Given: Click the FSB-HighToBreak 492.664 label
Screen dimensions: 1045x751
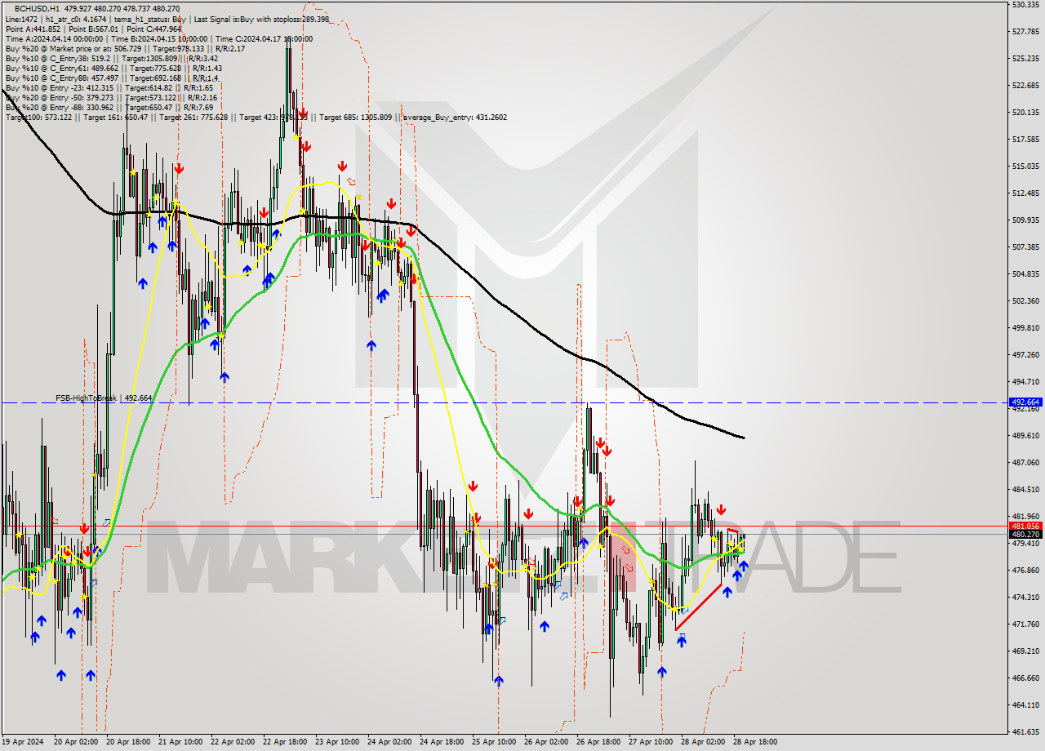Looking at the screenshot, I should pyautogui.click(x=104, y=398).
